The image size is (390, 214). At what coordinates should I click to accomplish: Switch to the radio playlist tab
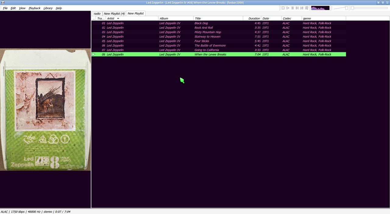97,14
